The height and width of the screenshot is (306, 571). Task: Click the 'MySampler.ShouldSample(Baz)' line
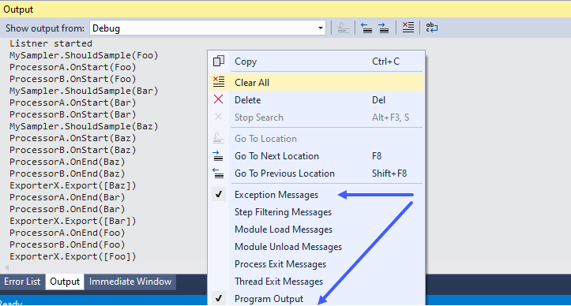pos(84,126)
